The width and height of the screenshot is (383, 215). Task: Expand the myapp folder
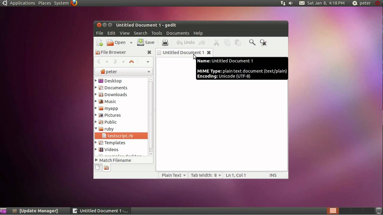96,108
